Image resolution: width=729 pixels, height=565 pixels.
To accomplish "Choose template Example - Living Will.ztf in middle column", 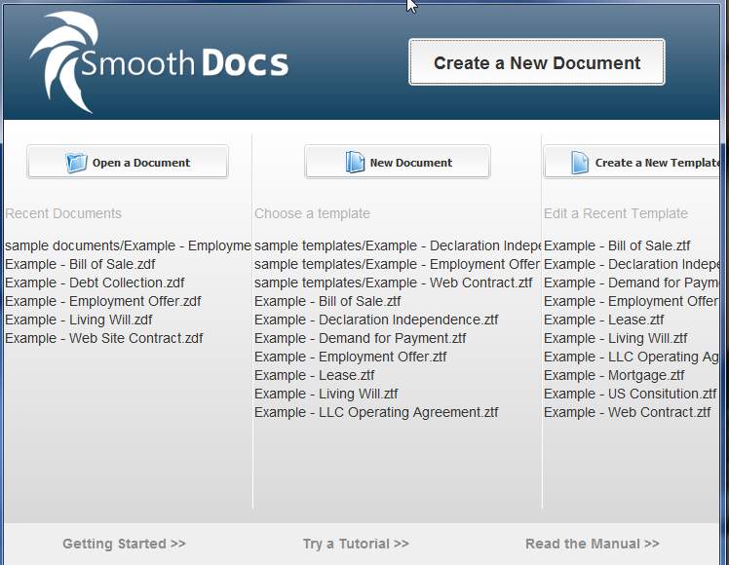I will (x=326, y=394).
